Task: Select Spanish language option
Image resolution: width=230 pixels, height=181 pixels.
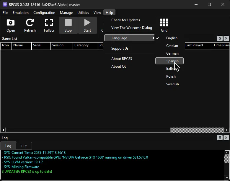Action: coord(169,61)
